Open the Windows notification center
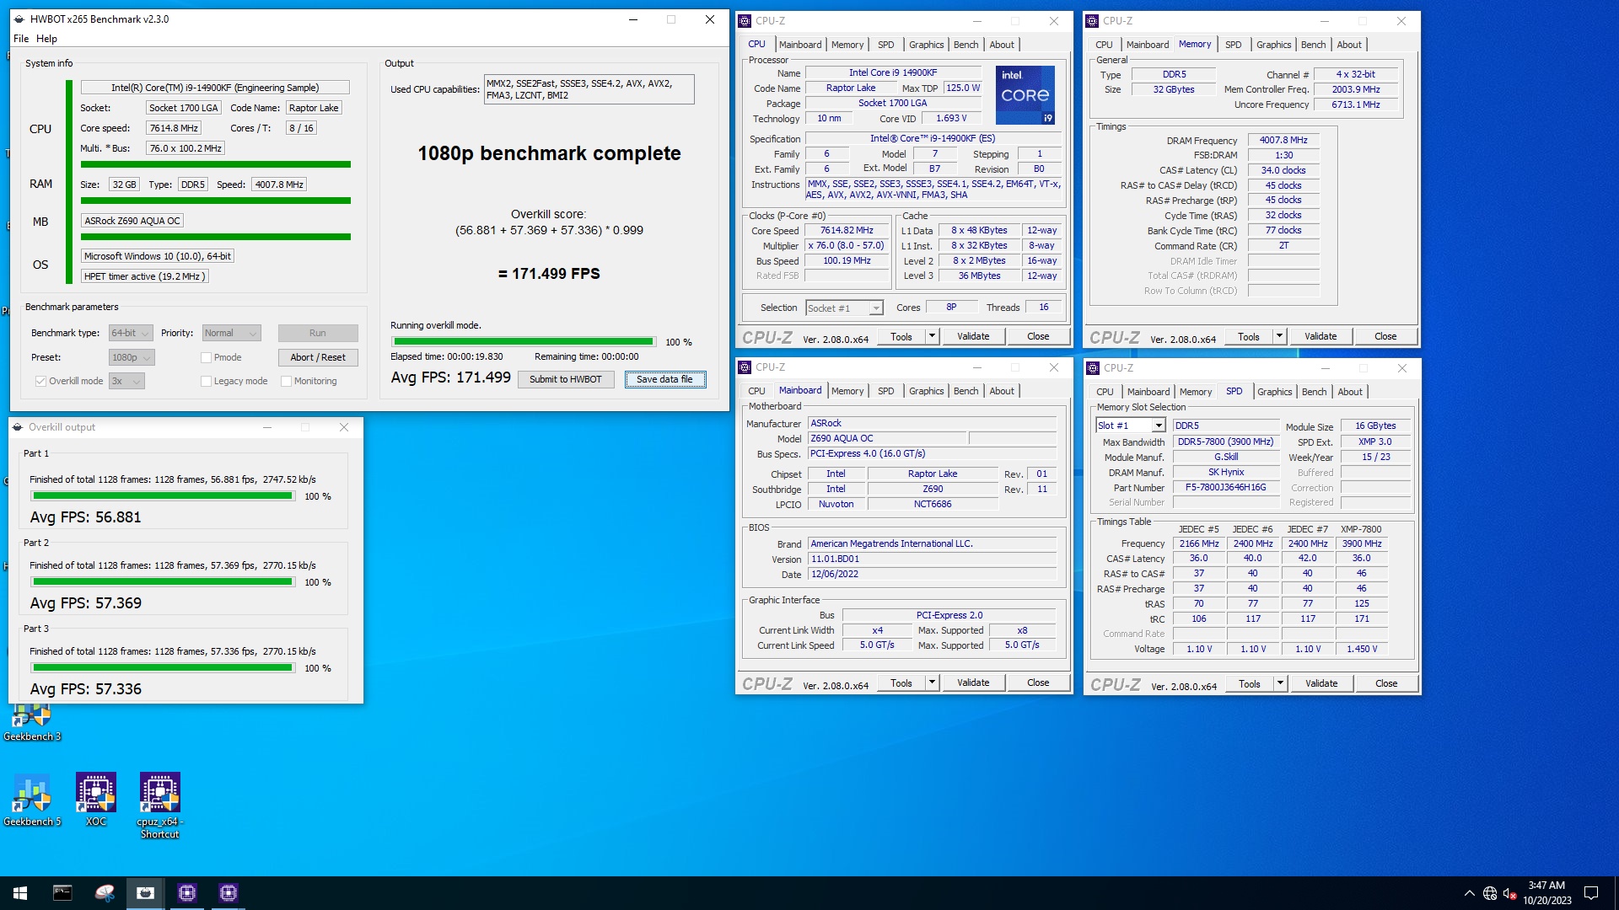Image resolution: width=1619 pixels, height=910 pixels. [x=1591, y=893]
